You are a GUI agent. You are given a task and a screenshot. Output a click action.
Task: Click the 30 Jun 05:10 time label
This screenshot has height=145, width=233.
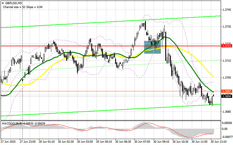click(x=104, y=142)
